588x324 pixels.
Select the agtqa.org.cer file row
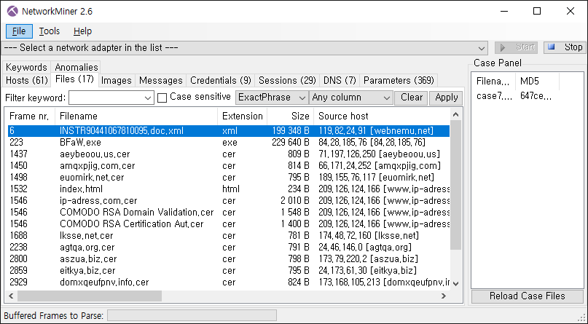point(228,247)
